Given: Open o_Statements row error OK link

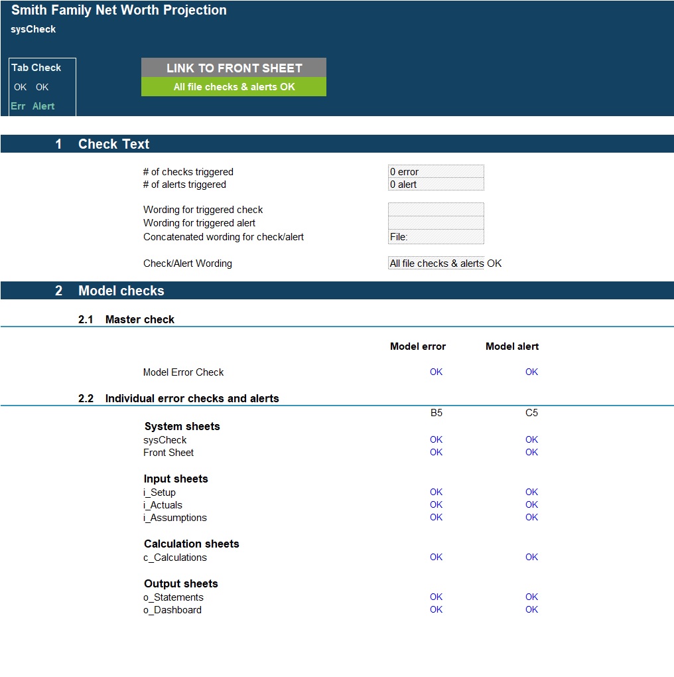Looking at the screenshot, I should pos(436,597).
